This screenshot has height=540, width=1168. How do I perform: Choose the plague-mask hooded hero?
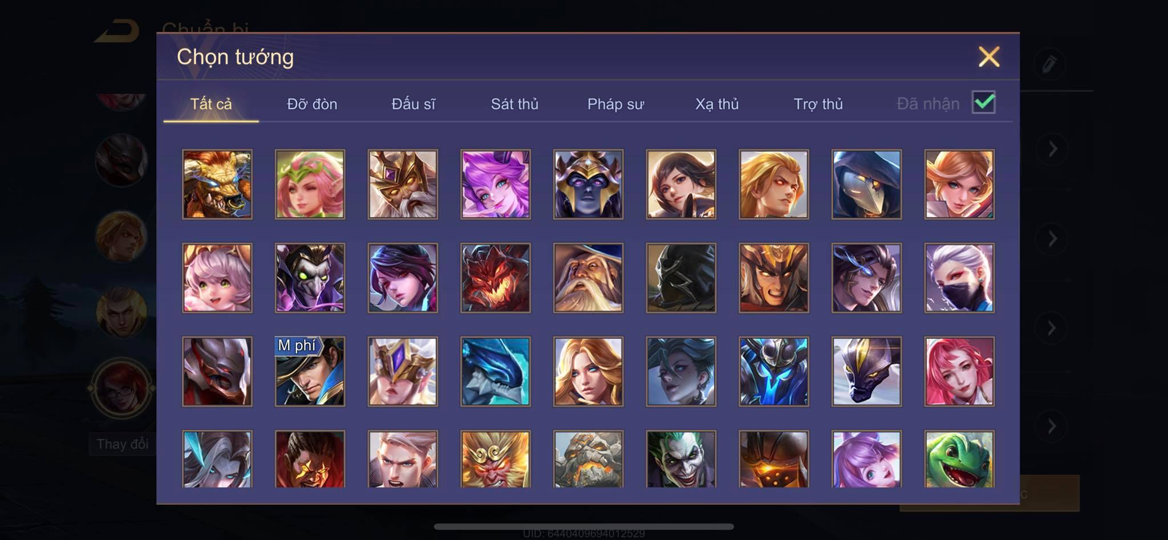[x=866, y=184]
